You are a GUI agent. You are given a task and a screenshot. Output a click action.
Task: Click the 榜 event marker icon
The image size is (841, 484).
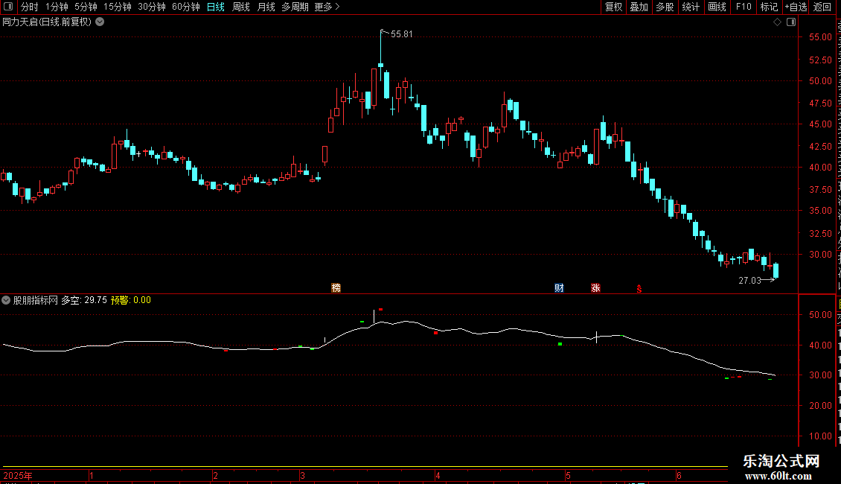coord(336,287)
